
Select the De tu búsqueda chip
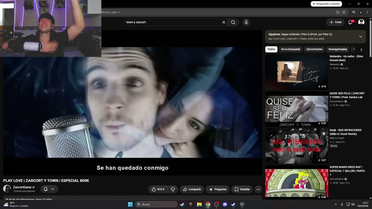click(x=291, y=49)
